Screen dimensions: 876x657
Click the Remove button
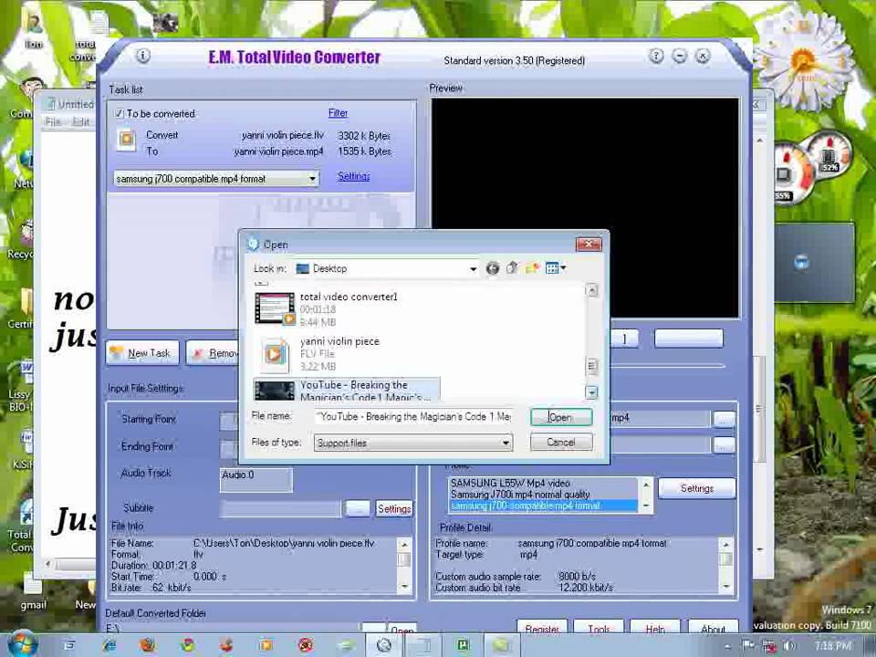(x=214, y=353)
